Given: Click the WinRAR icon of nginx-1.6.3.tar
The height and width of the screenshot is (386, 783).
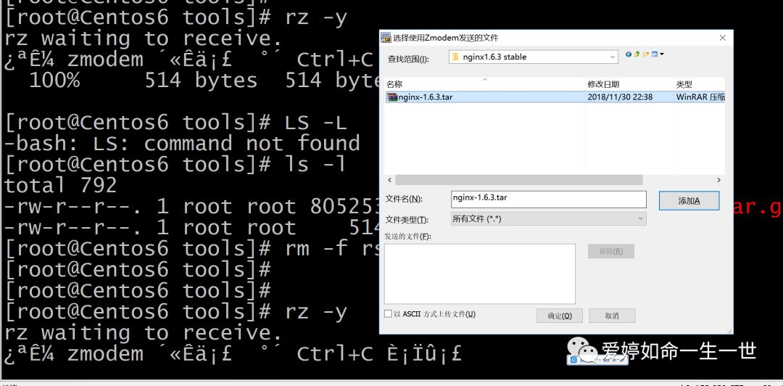Looking at the screenshot, I should (x=392, y=97).
